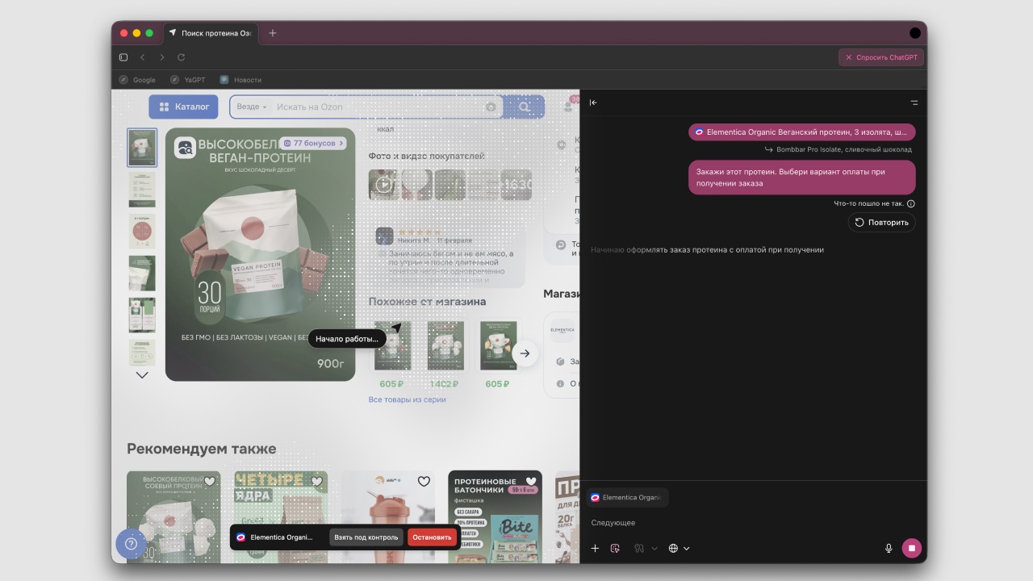Click the info icon beside 'Что-то пошло не так'

[911, 203]
